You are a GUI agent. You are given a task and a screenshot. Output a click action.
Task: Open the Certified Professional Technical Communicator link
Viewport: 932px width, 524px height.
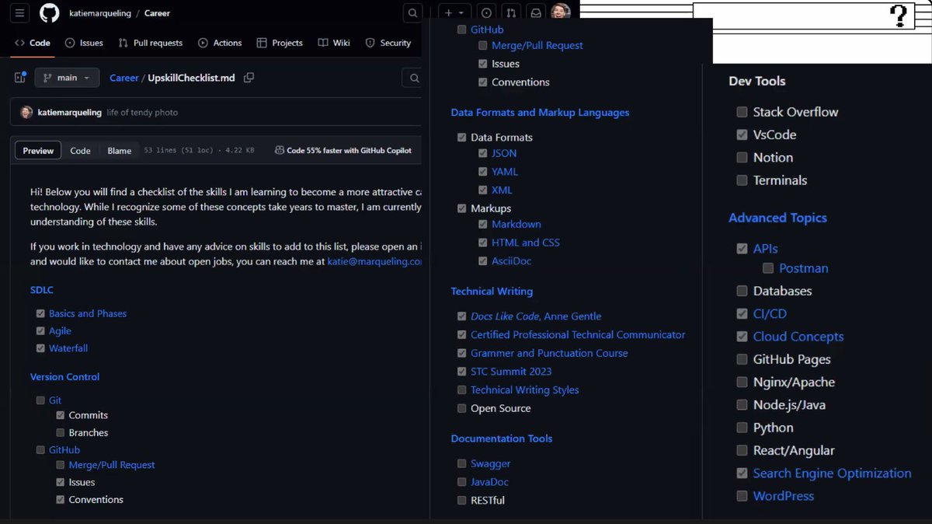tap(578, 334)
